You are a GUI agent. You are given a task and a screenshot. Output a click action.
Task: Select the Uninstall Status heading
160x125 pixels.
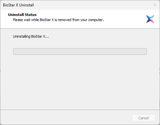(22, 15)
